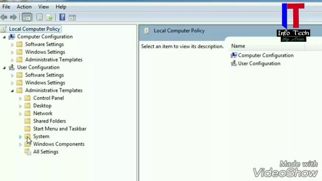Open the View menu

pos(44,7)
